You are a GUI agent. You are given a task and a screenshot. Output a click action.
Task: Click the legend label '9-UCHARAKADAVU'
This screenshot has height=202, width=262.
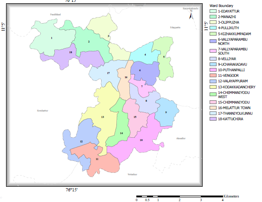[x=232, y=64]
